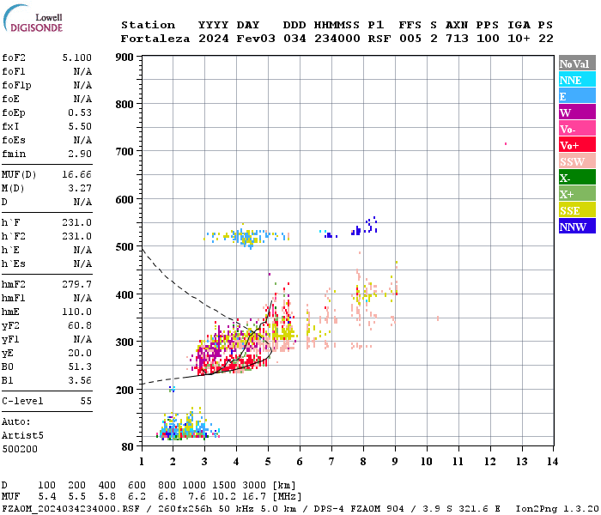The width and height of the screenshot is (601, 515).
Task: Click the h`Es label
Action: pyautogui.click(x=14, y=264)
